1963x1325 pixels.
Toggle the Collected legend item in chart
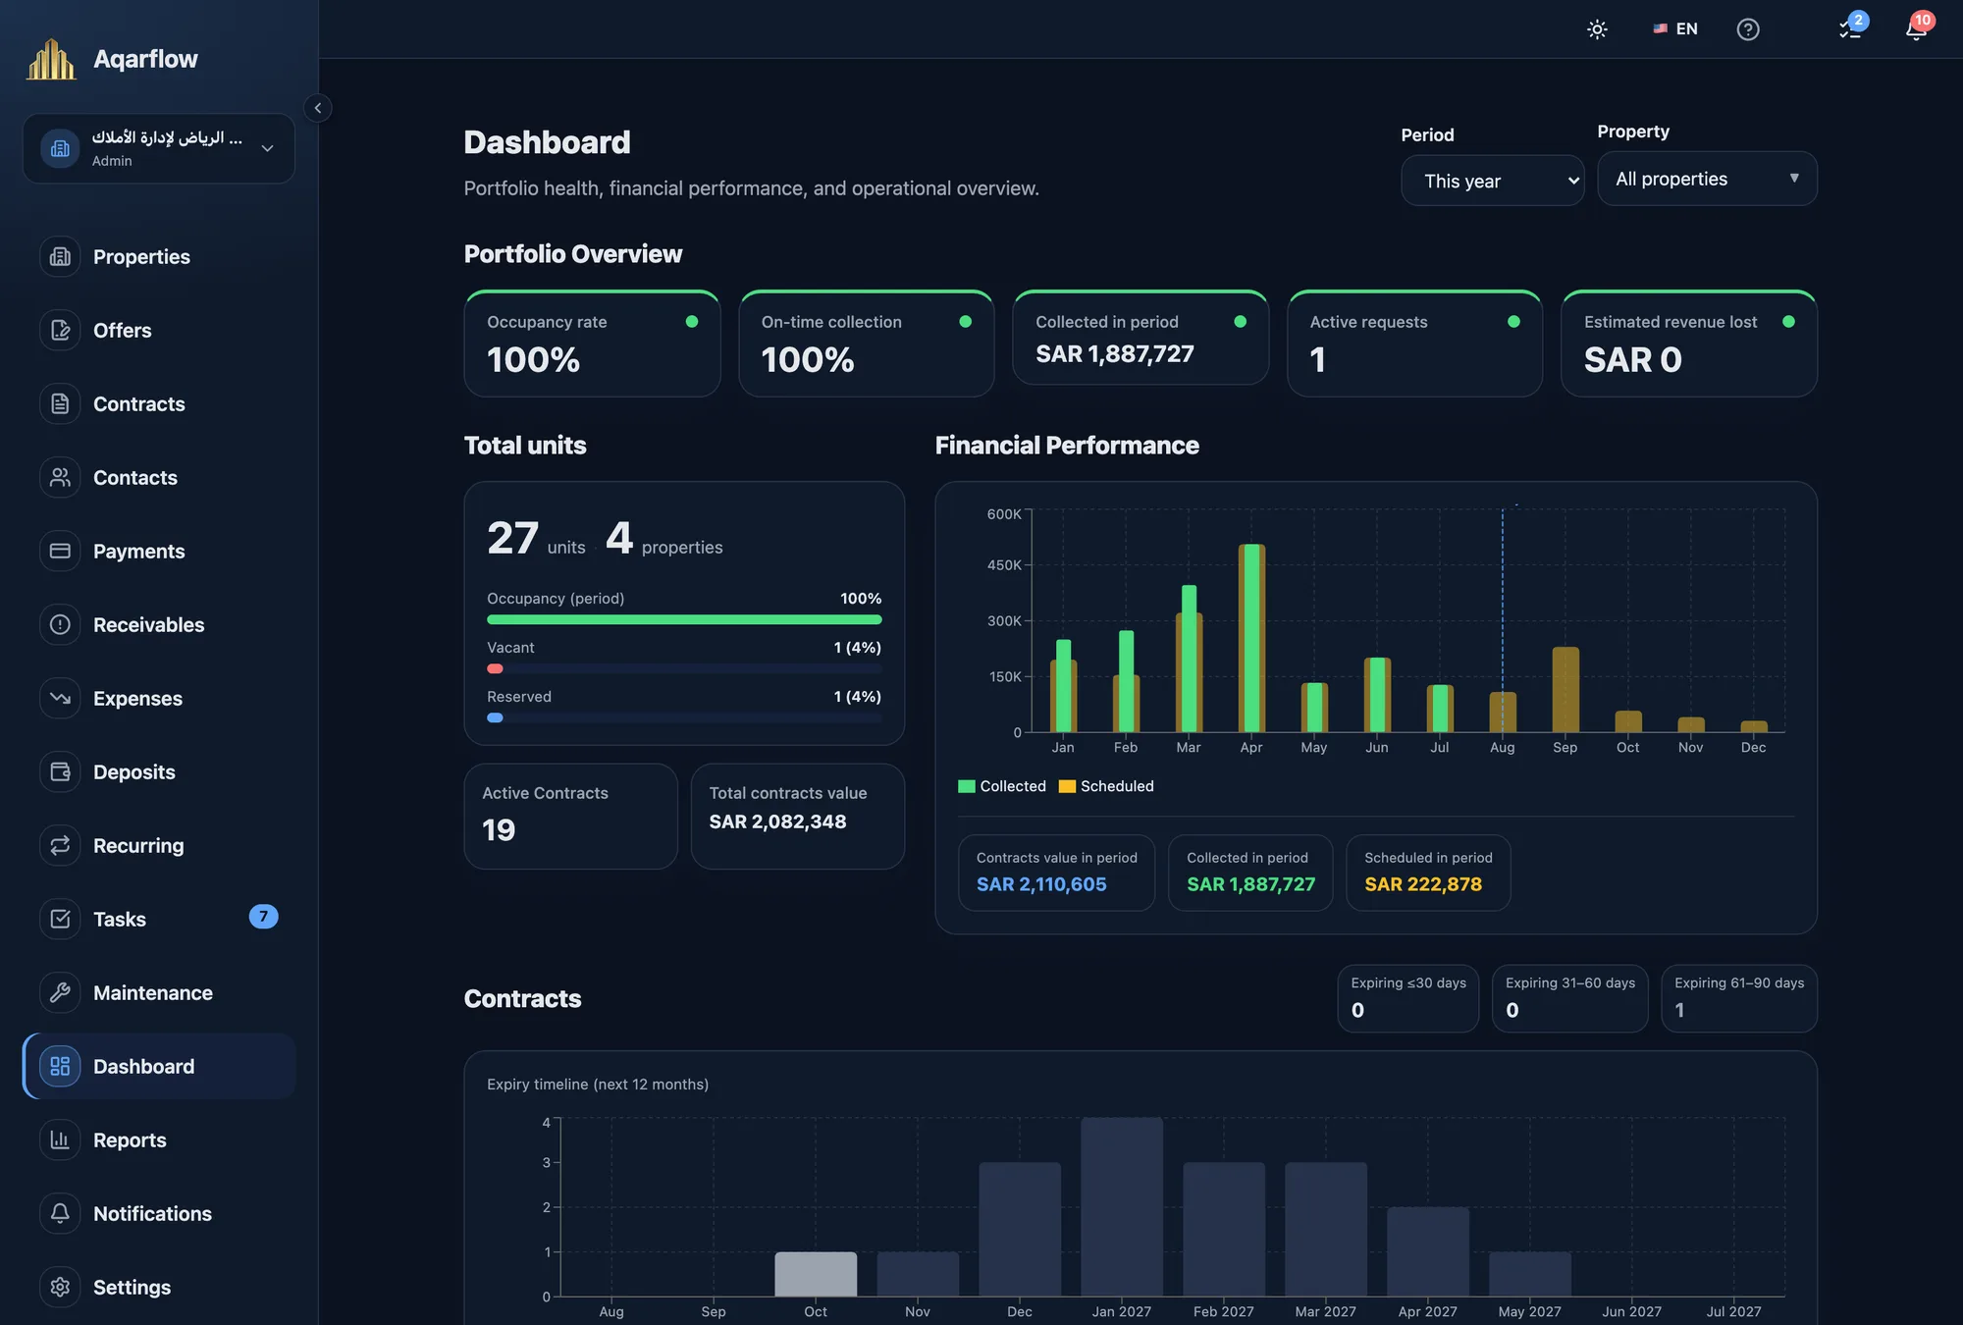point(1002,786)
